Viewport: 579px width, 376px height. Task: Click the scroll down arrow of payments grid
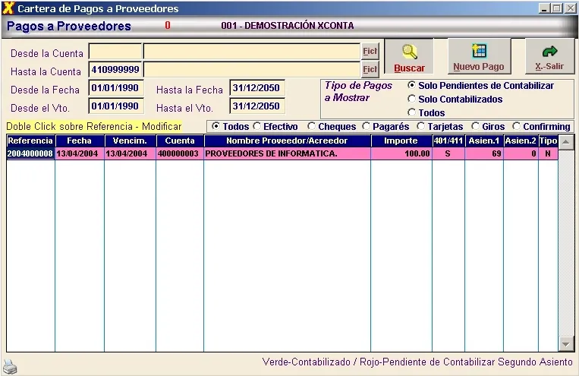(x=566, y=344)
